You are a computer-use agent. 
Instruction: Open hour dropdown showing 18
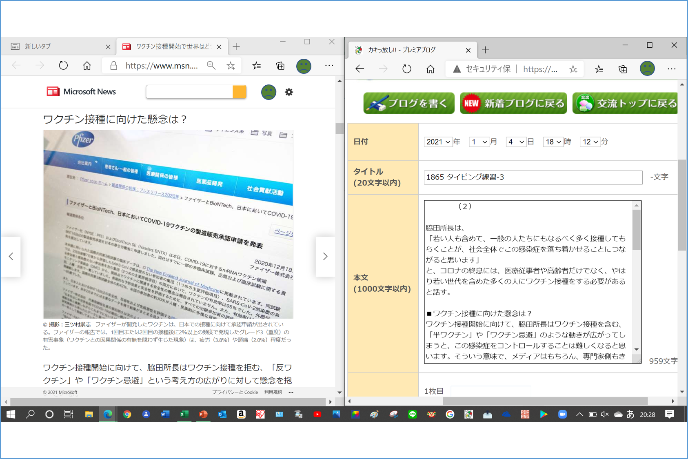[553, 142]
